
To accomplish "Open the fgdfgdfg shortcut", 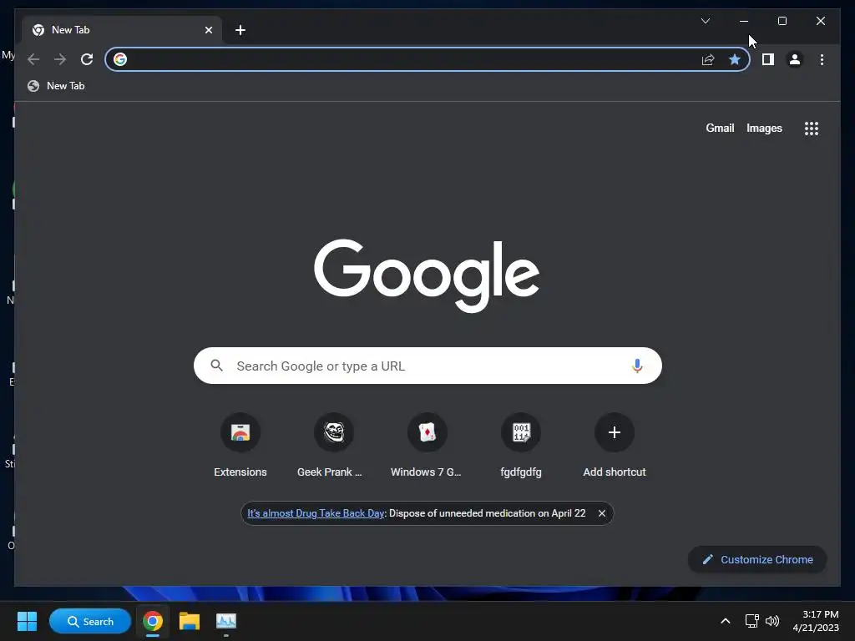I will tap(521, 446).
